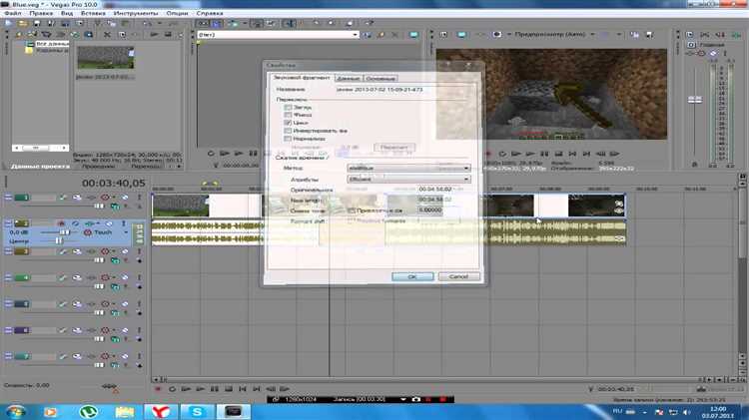Enable the Normalize checkbox
The height and width of the screenshot is (420, 749).
288,139
